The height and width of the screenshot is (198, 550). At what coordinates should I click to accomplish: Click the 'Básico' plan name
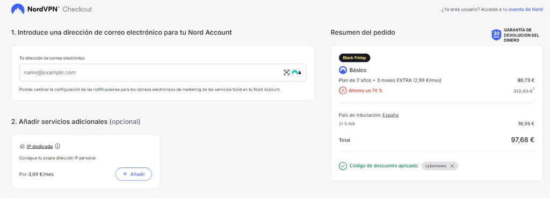click(358, 70)
